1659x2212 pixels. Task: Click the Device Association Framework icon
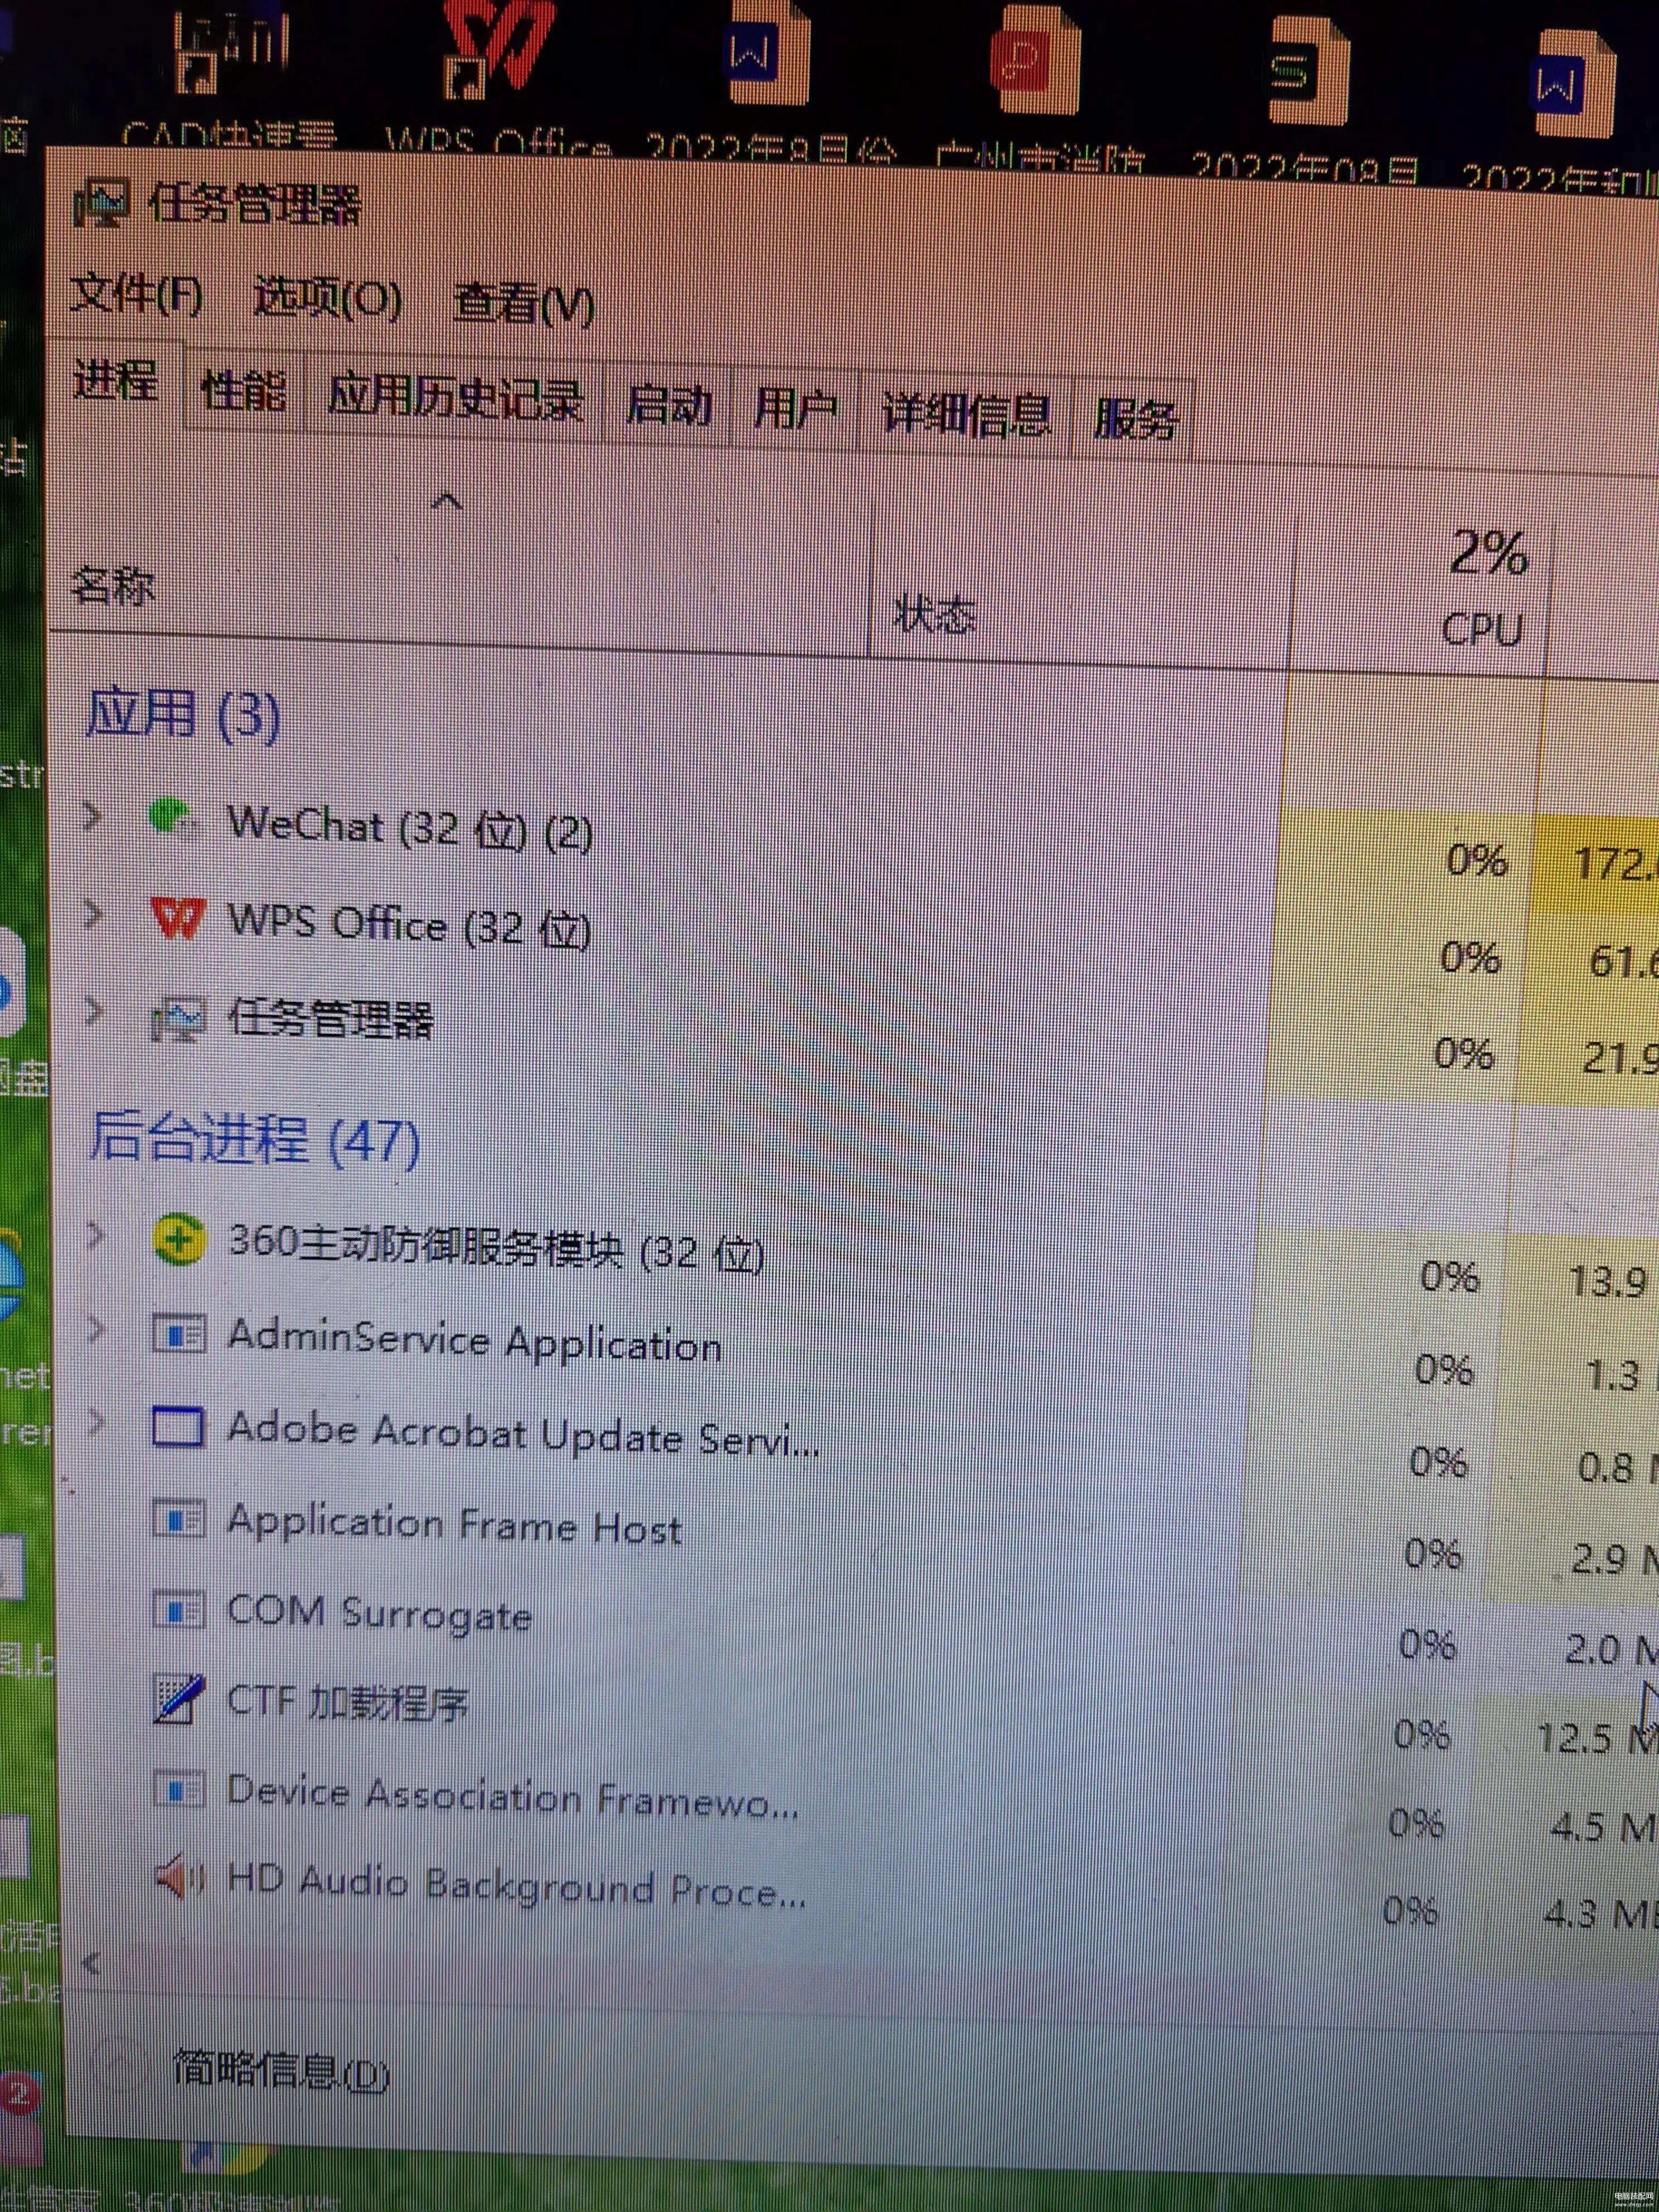point(180,1789)
